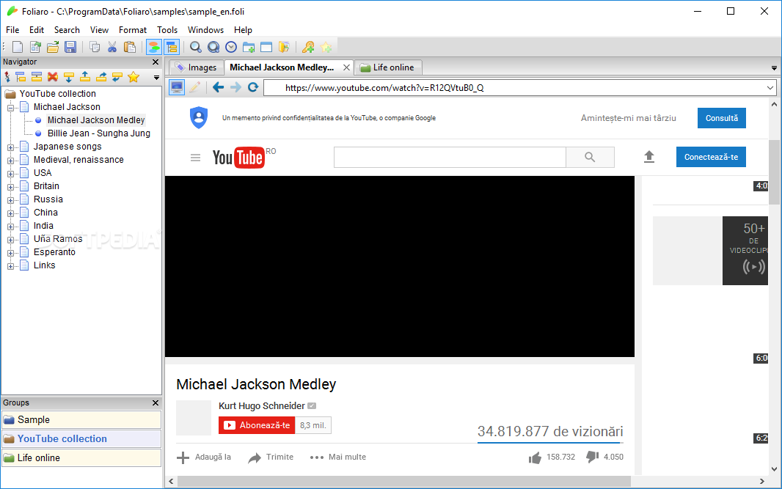The image size is (782, 489).
Task: Click the YouTube search magnifier button
Action: click(x=590, y=157)
